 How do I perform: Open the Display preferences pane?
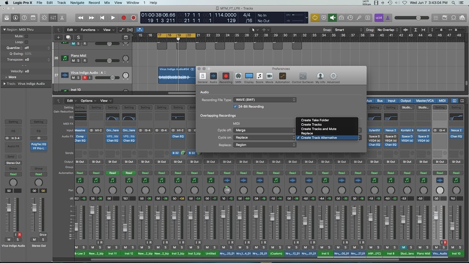[x=249, y=78]
